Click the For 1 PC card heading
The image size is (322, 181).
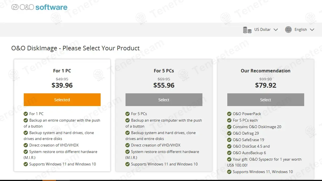tap(62, 71)
